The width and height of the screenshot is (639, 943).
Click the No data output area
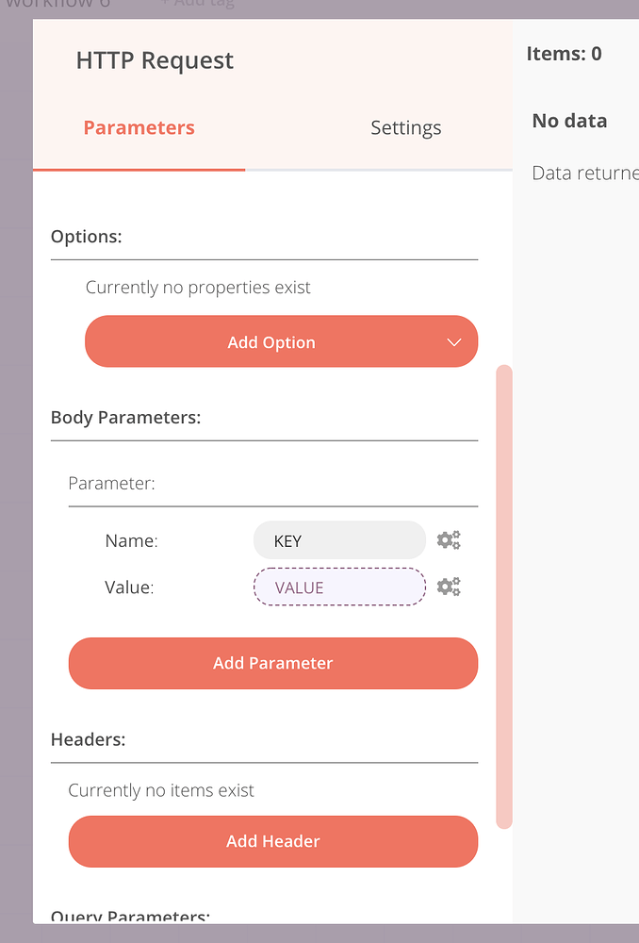click(x=569, y=121)
